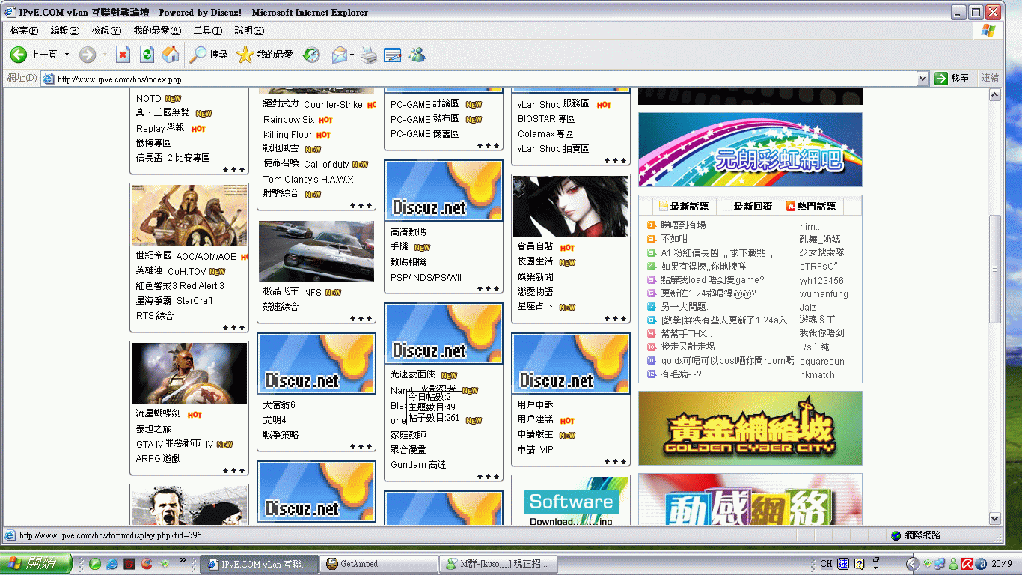Open the Edit page toolbar icon
The height and width of the screenshot is (575, 1022).
393,55
